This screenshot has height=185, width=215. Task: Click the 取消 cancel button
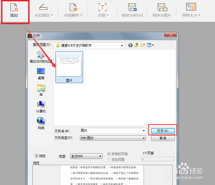[x=163, y=138]
